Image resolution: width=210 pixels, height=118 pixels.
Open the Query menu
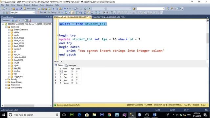tap(20, 5)
